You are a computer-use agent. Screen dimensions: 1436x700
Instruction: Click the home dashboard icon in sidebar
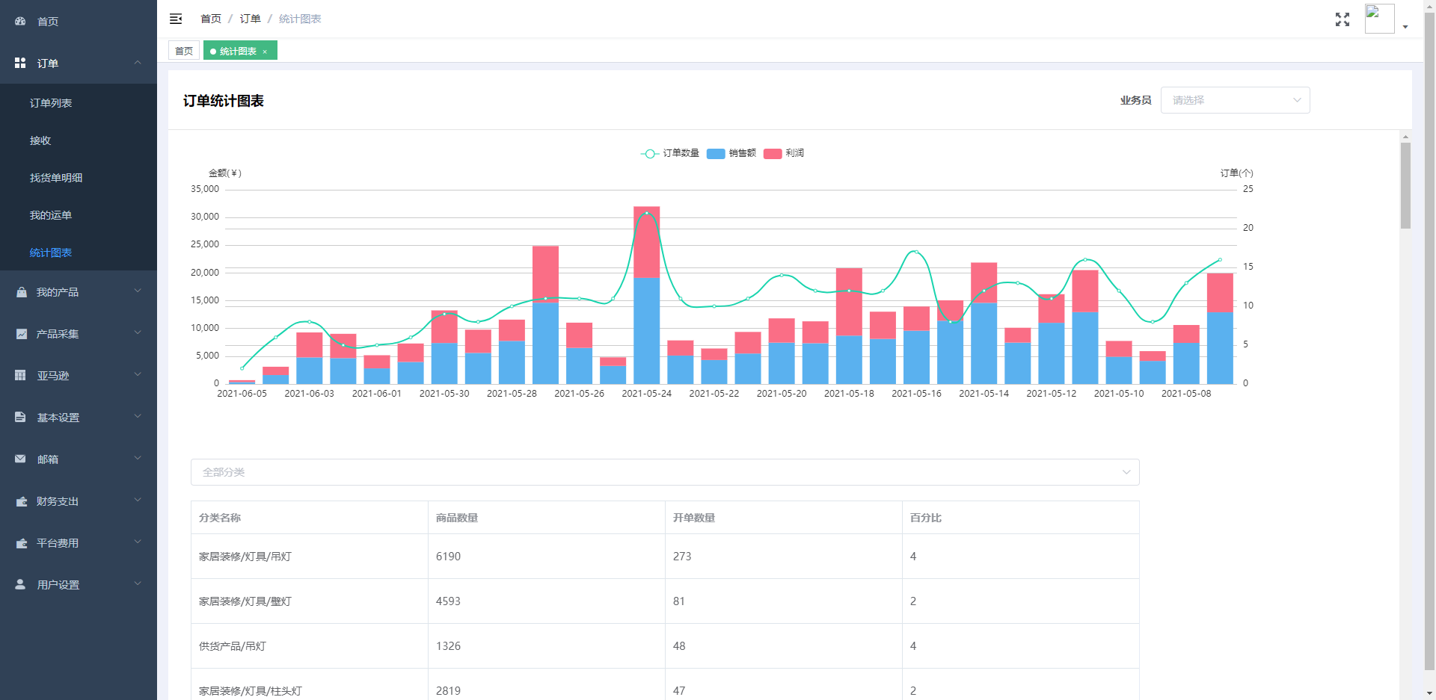click(20, 22)
